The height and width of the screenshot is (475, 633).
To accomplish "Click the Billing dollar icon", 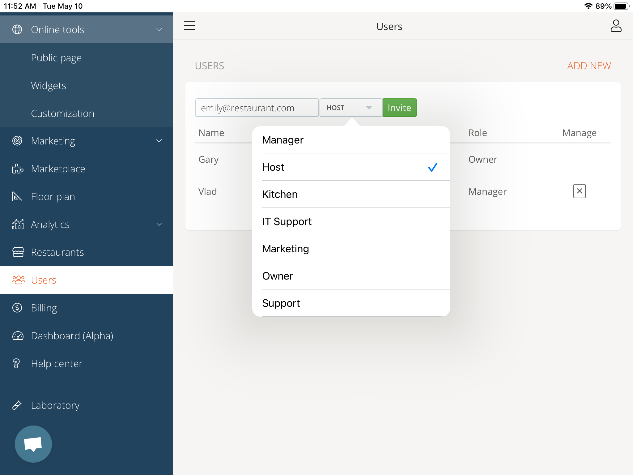I will click(17, 308).
